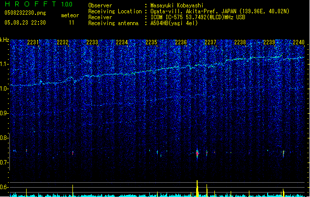The width and height of the screenshot is (310, 197).
Task: Click the 'Observer' field label
Action: coord(100,5)
